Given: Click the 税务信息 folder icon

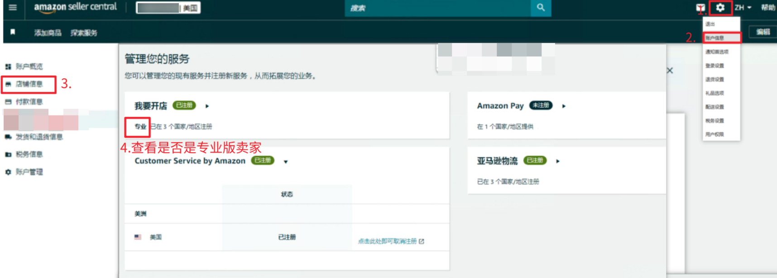Looking at the screenshot, I should pyautogui.click(x=8, y=154).
